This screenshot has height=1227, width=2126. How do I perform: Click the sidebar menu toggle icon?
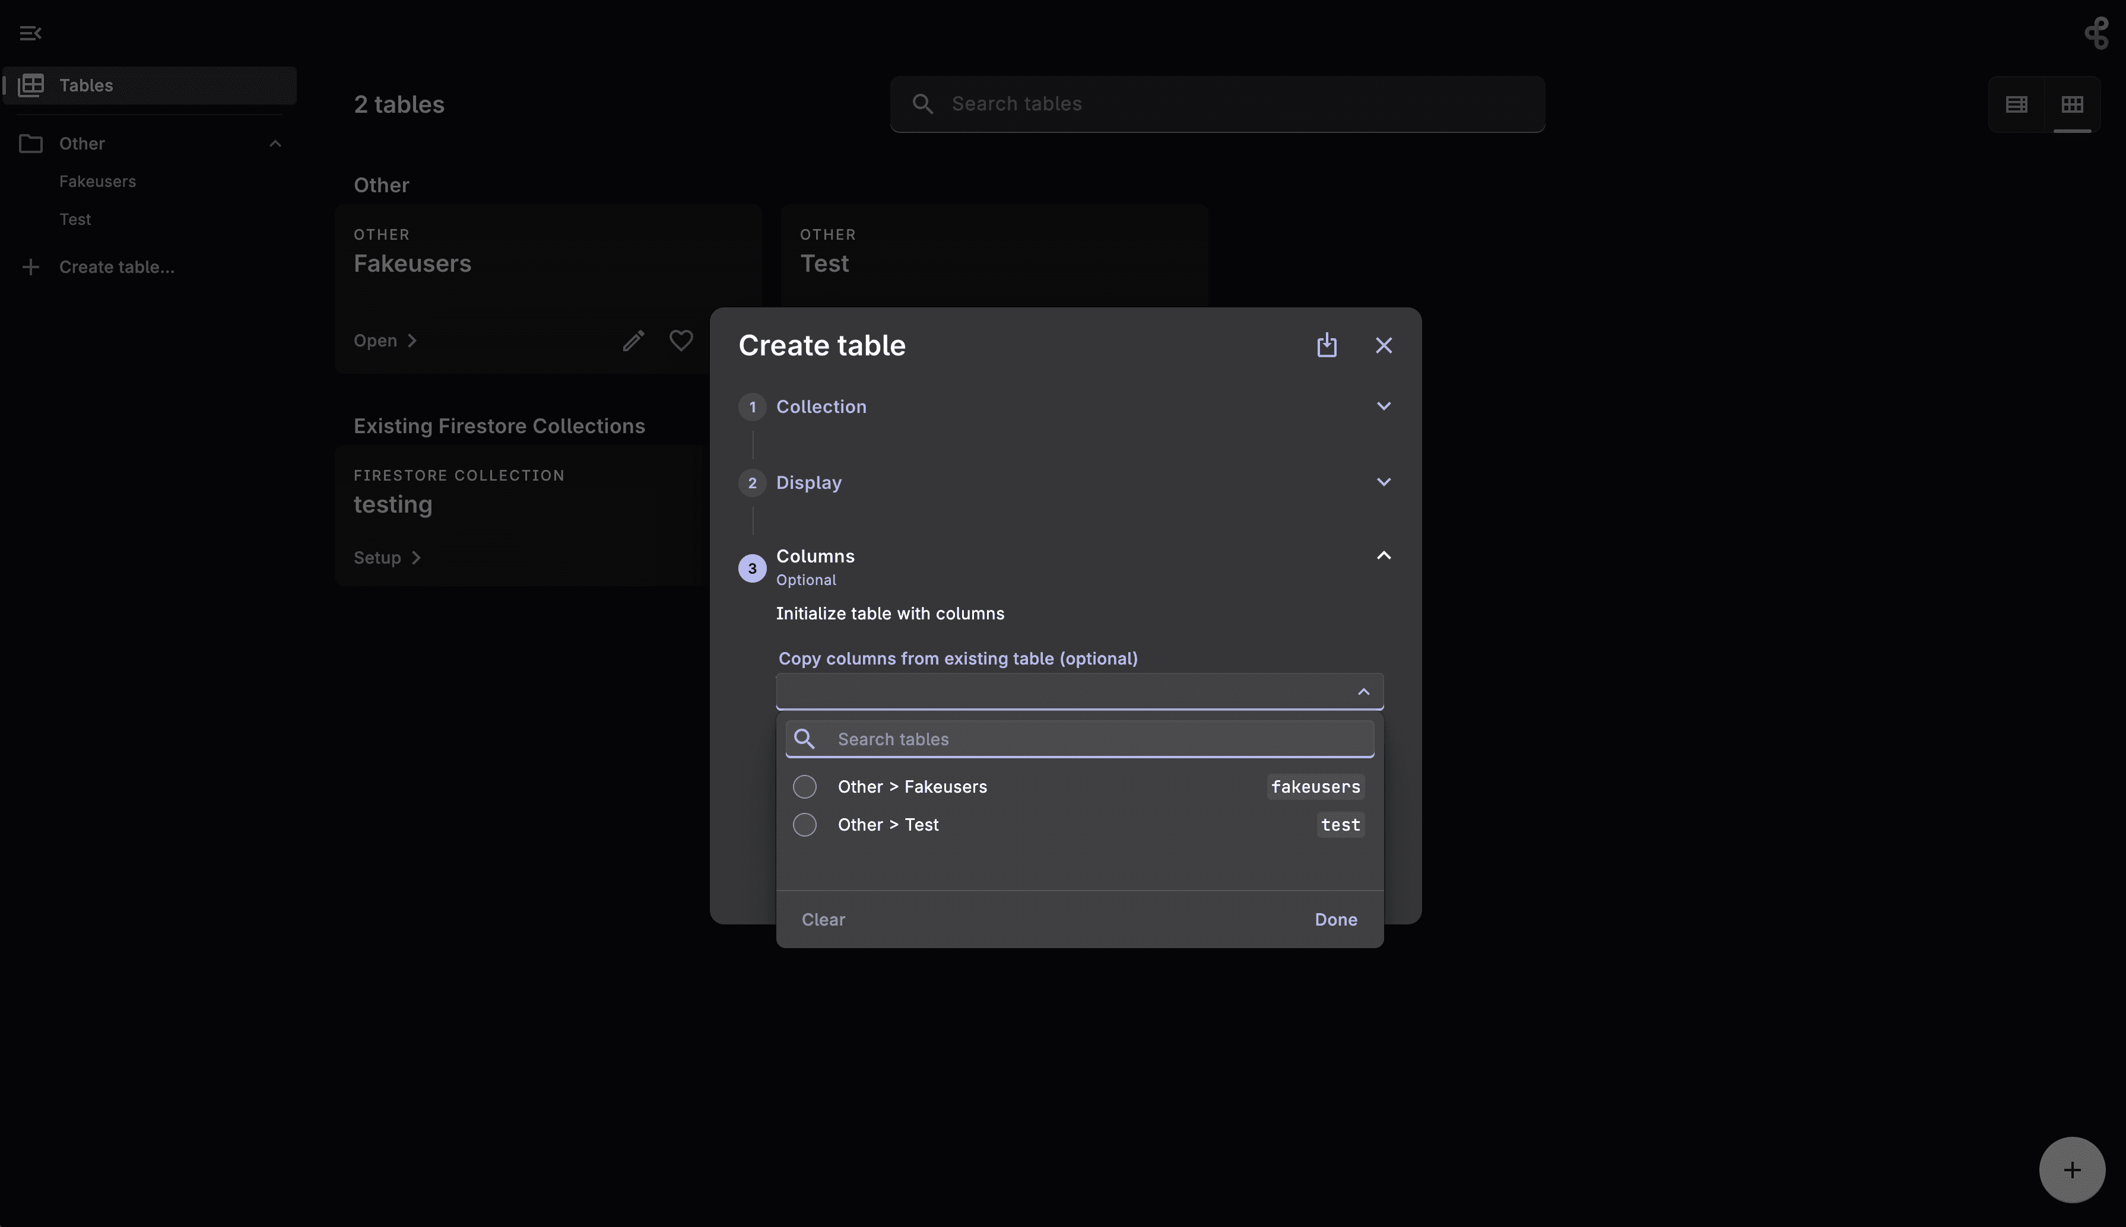tap(29, 31)
